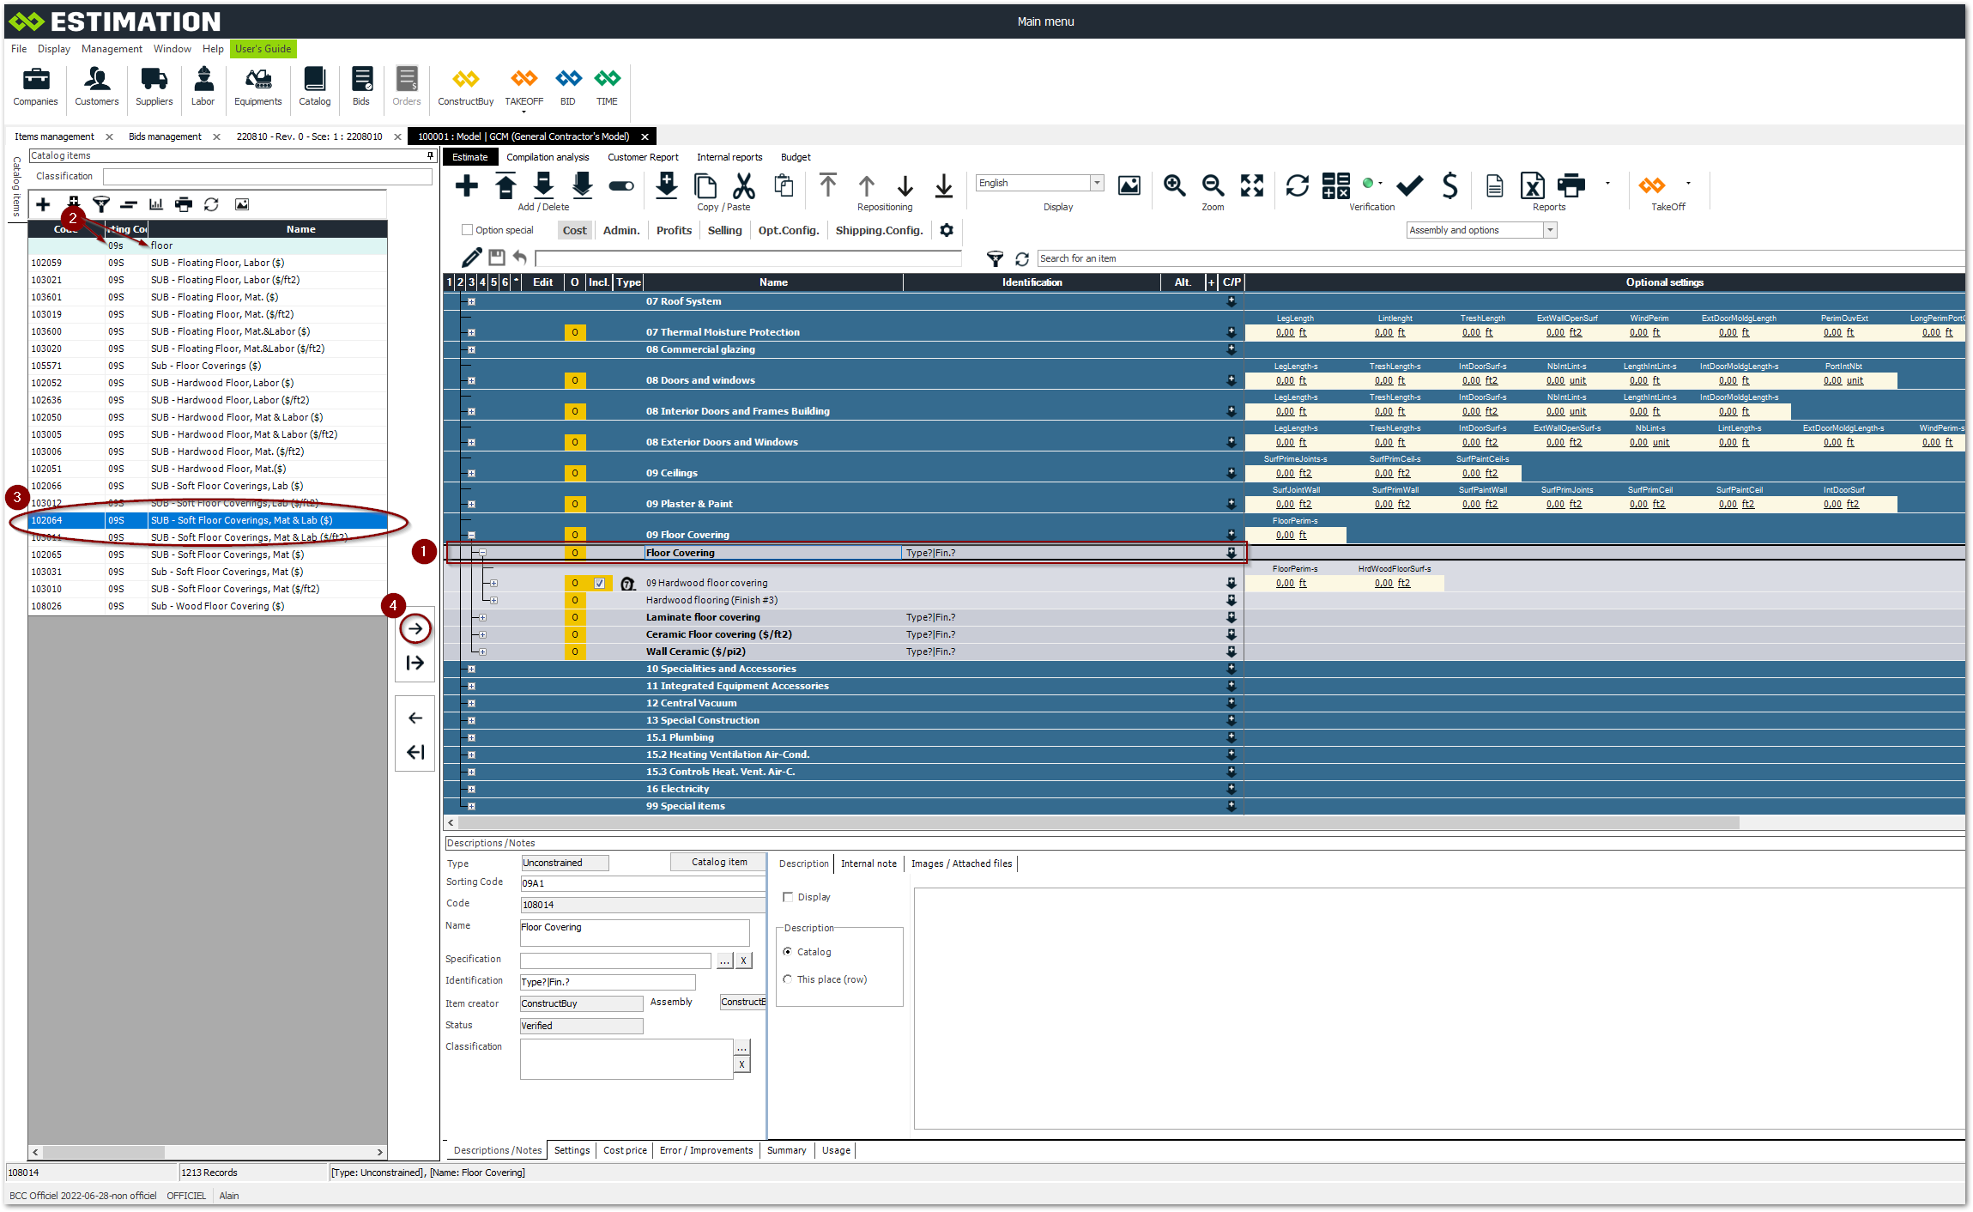Click right arrow to transfer selected item

click(415, 628)
